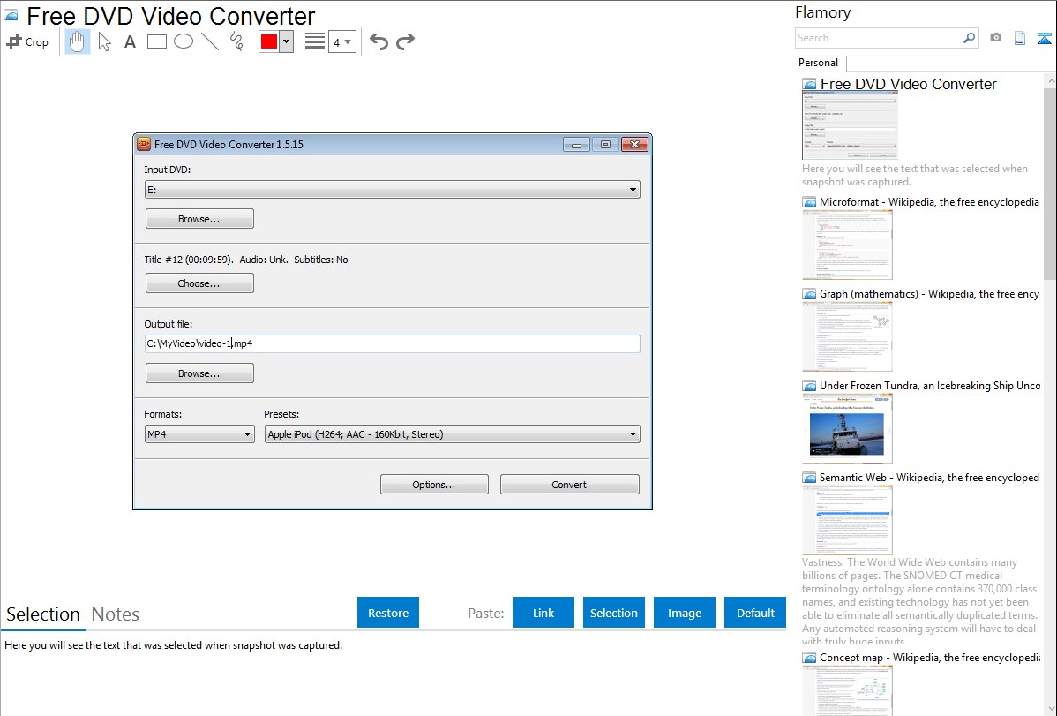Click the Semantic Web - Wikipedia entry title
The image size is (1057, 716).
click(x=929, y=477)
